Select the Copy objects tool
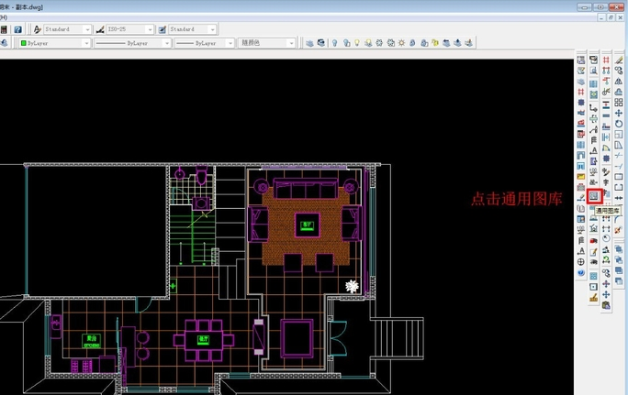 click(x=619, y=71)
